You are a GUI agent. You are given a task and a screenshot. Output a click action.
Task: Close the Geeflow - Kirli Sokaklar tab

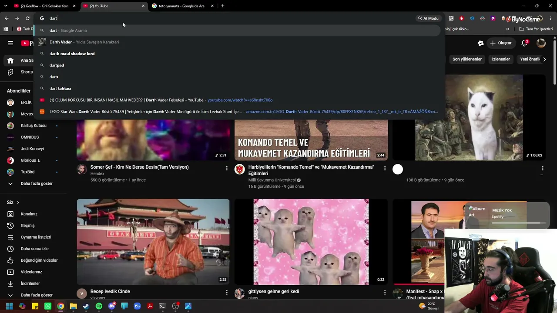[x=74, y=6]
